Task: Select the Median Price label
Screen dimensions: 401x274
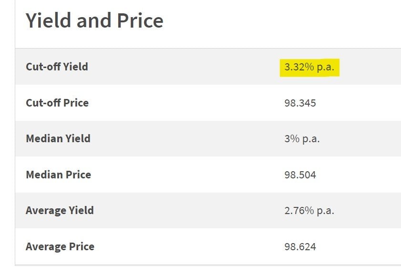Action: point(58,175)
